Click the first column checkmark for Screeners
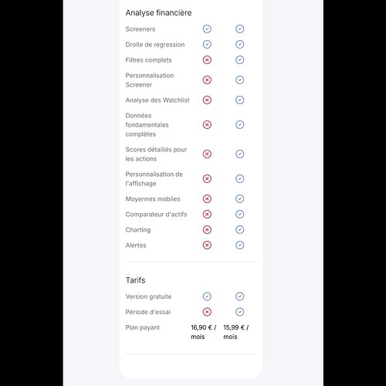The height and width of the screenshot is (386, 386). pos(207,29)
